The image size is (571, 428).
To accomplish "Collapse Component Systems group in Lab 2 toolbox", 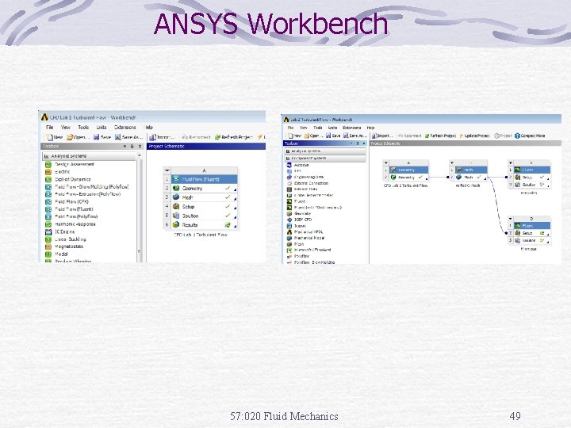I will pyautogui.click(x=288, y=159).
